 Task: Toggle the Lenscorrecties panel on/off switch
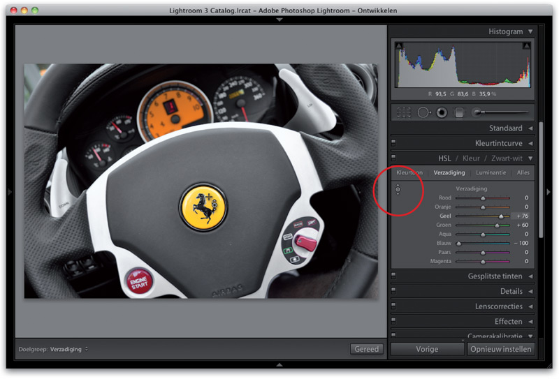[393, 306]
